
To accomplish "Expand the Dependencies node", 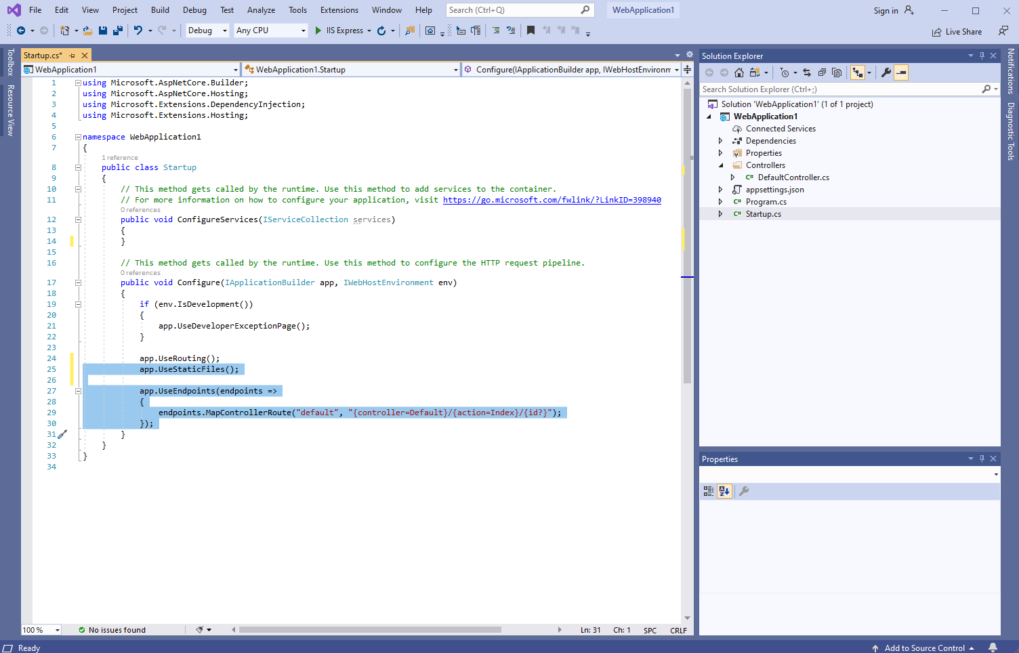I will click(x=720, y=141).
